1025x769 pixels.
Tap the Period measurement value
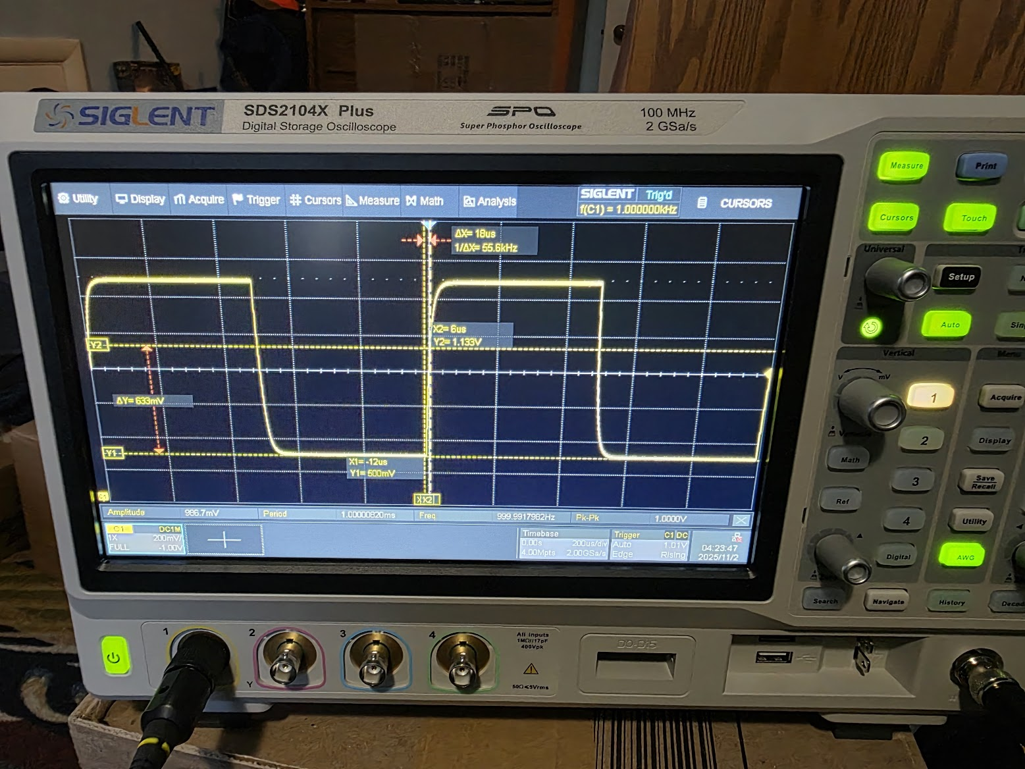click(368, 515)
